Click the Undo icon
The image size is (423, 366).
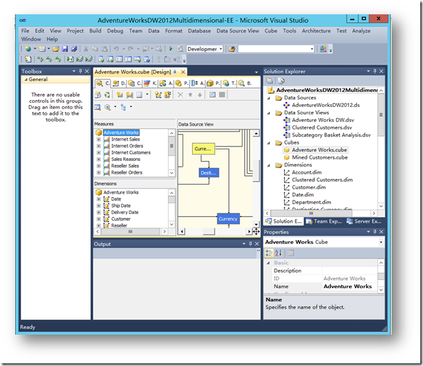point(116,49)
